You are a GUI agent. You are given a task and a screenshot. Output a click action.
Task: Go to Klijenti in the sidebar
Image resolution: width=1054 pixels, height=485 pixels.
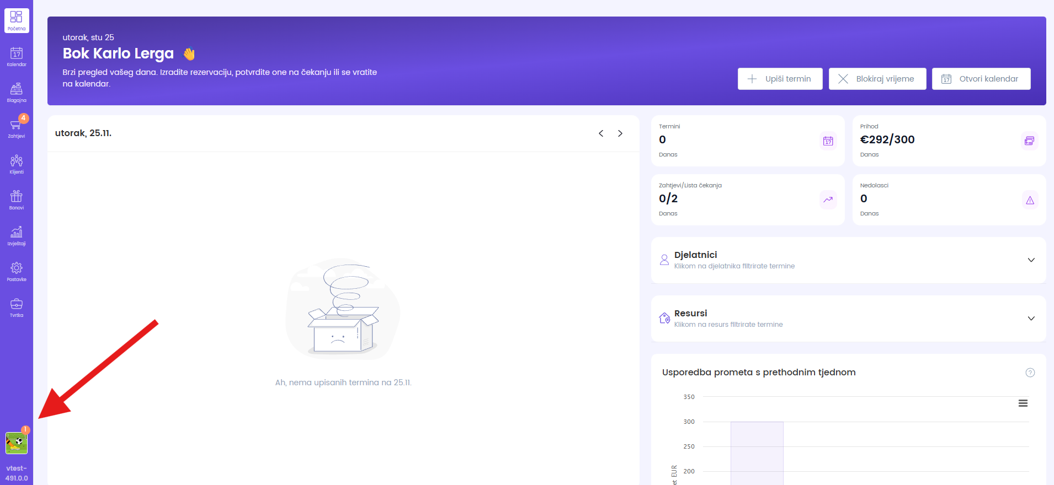(x=17, y=164)
